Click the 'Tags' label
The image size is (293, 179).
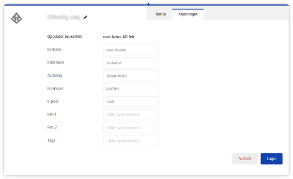click(51, 140)
